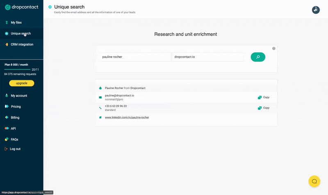Viewport: 328px width, 195px height.
Task: Click the Unique search header icon
Action: click(50, 7)
